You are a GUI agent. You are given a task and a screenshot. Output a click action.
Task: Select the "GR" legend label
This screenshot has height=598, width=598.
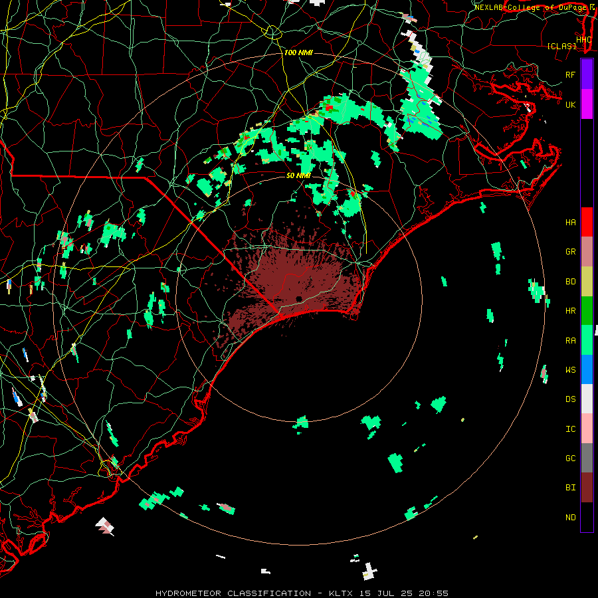pos(571,252)
